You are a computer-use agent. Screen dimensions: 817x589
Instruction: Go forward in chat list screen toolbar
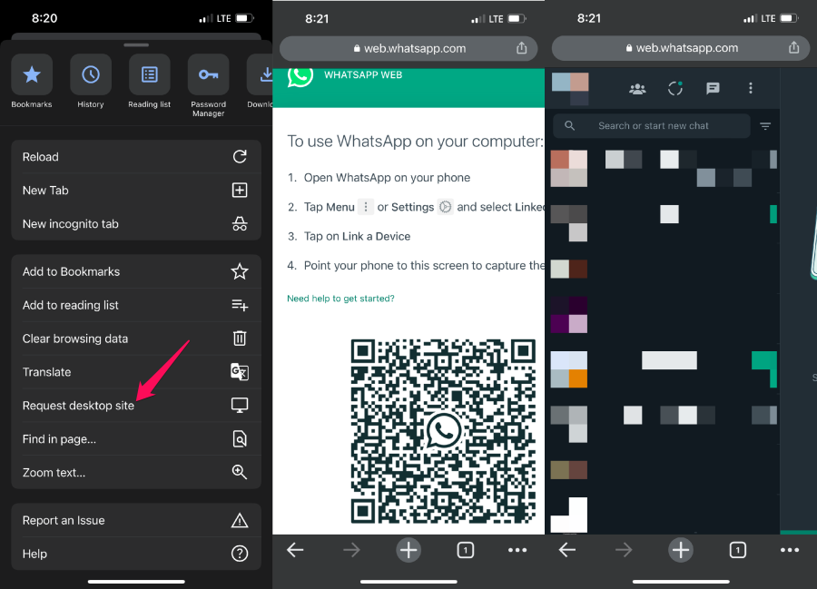tap(624, 550)
